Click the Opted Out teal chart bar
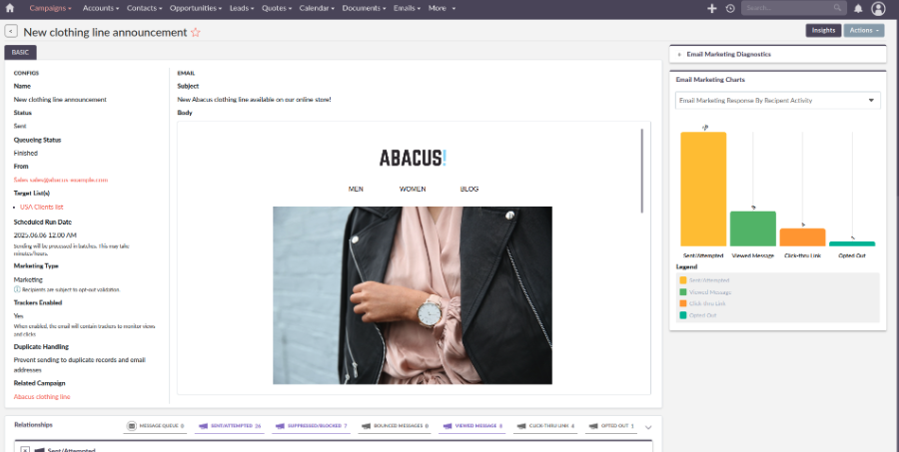This screenshot has height=452, width=899. click(x=852, y=244)
